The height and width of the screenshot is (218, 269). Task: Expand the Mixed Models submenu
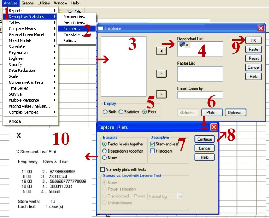coord(30,40)
